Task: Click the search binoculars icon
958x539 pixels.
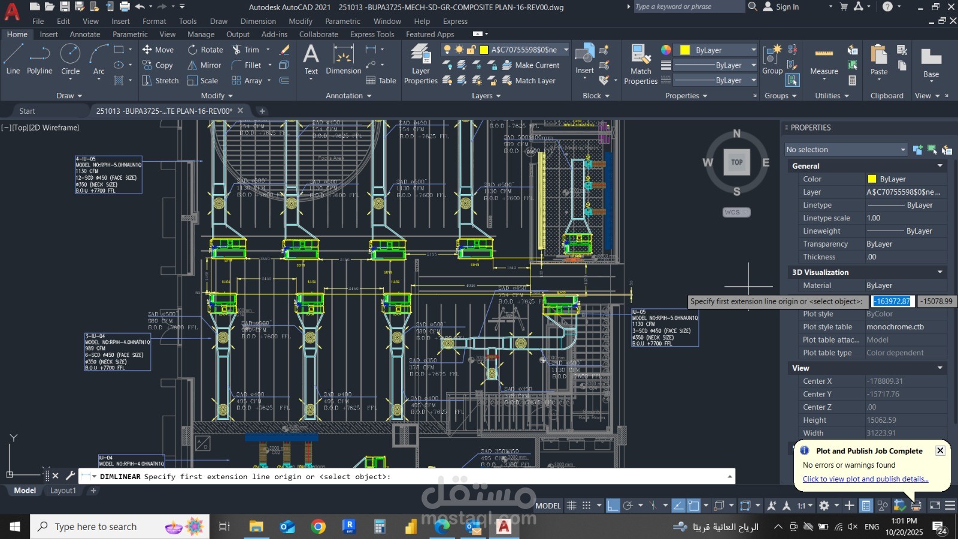Action: point(753,7)
